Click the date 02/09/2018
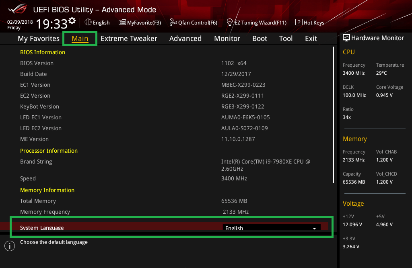 click(20, 22)
